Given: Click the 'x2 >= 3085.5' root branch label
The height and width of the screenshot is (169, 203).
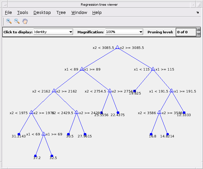Looking at the screenshot, I should 132,48.
